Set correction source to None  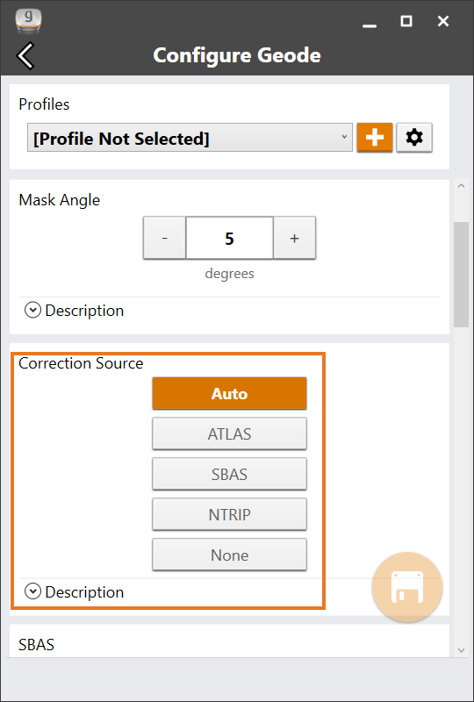(x=229, y=555)
